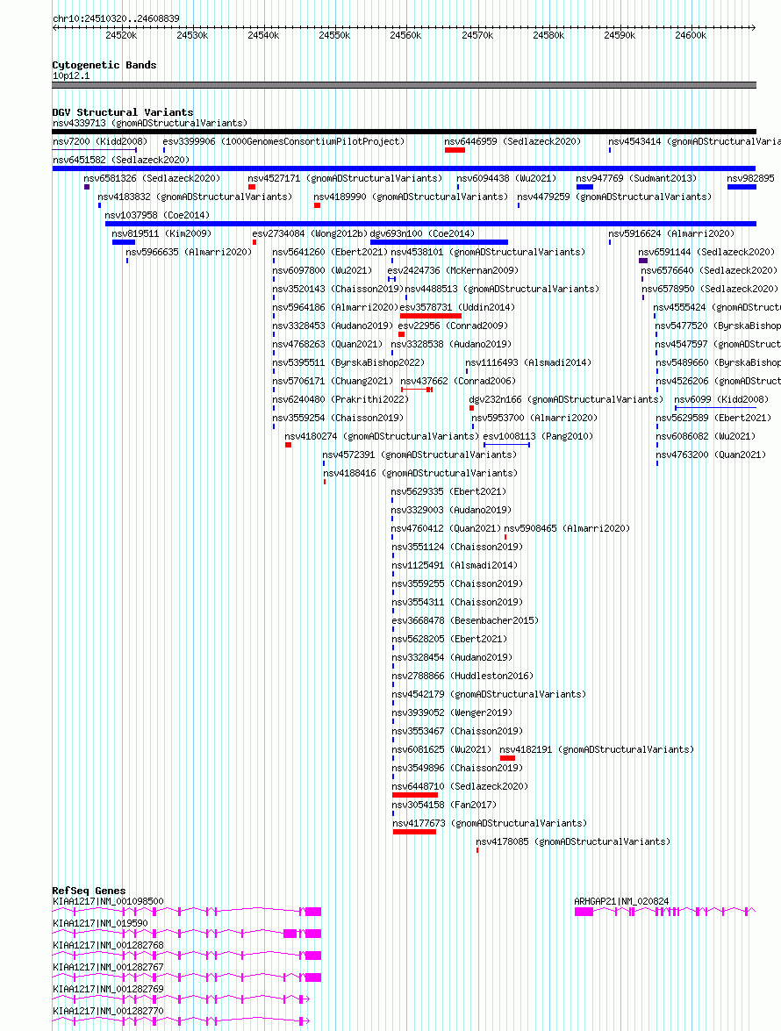The image size is (781, 1031).
Task: Open nsv1116493 (Alsmadi2014) variant
Action: (x=528, y=362)
